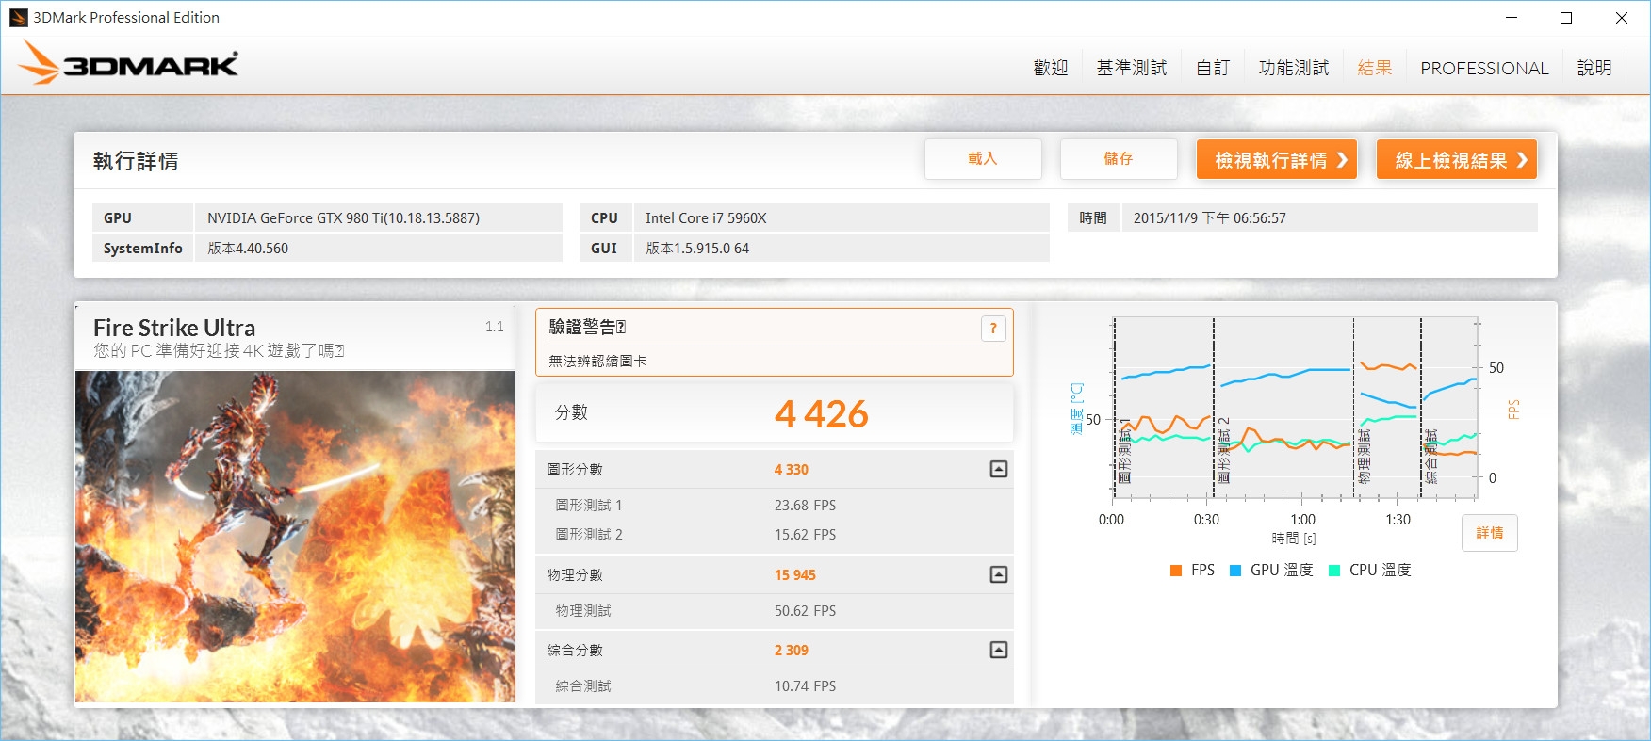Collapse the 綜合分數 section
Viewport: 1651px width, 741px height.
(999, 650)
